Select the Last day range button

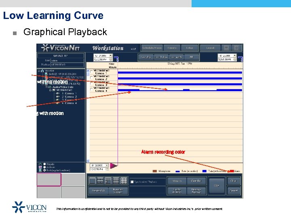click(146, 57)
